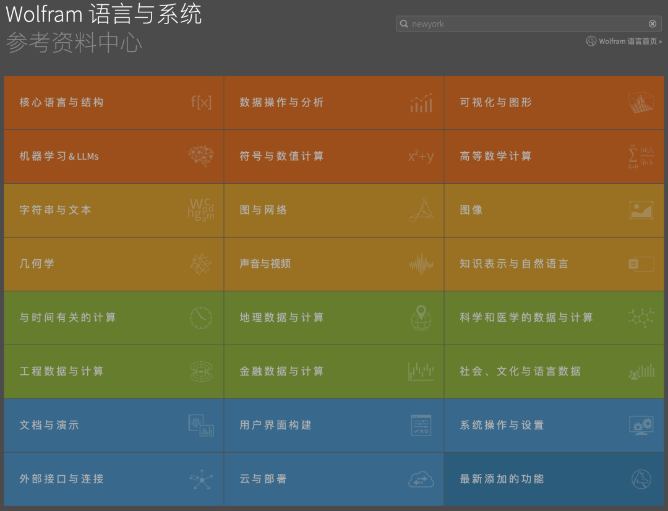Select the 用户界面构建 label
The image size is (668, 511).
click(x=276, y=426)
